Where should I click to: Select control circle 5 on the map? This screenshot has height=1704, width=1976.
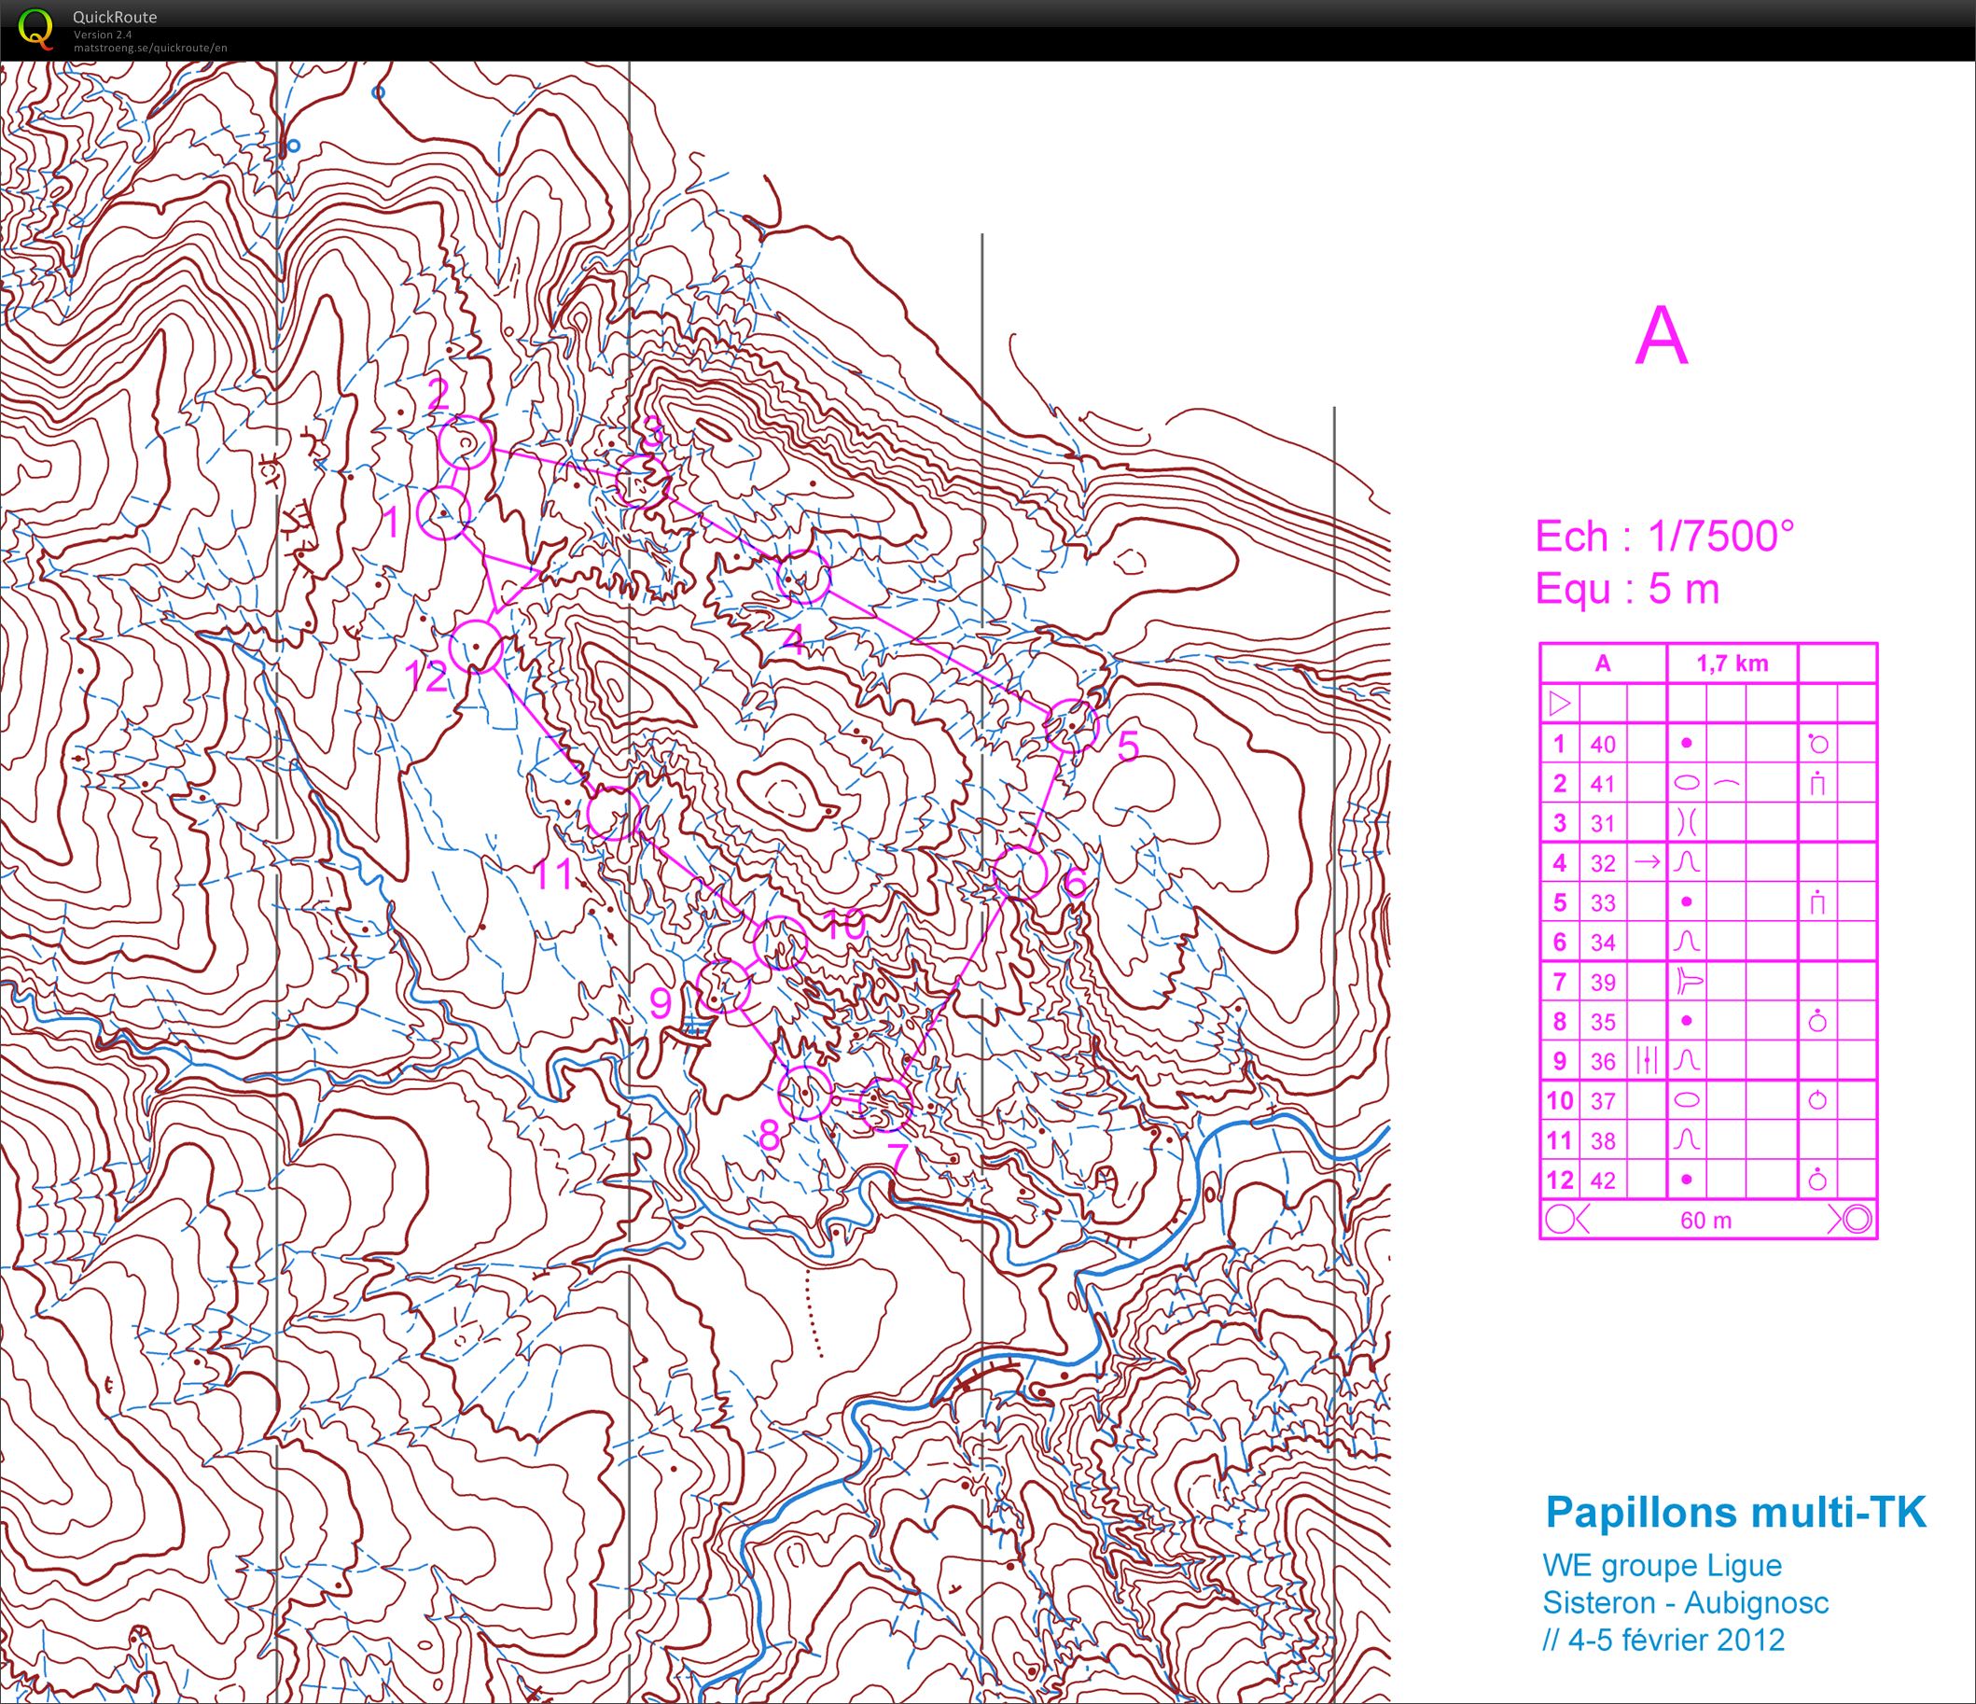1071,725
